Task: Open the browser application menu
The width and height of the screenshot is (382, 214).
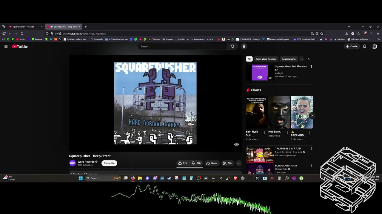Action: pos(378,34)
